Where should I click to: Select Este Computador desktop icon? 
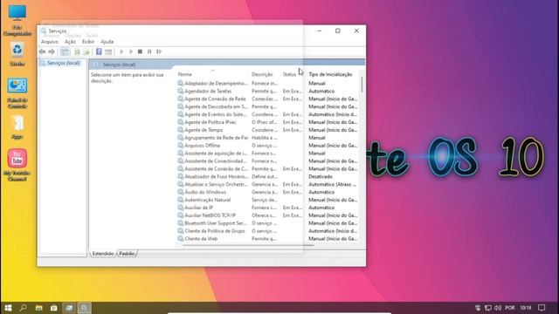[x=17, y=21]
